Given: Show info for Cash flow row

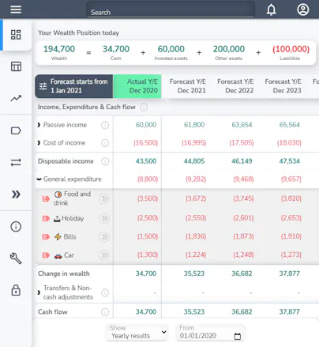Looking at the screenshot, I should (x=105, y=312).
